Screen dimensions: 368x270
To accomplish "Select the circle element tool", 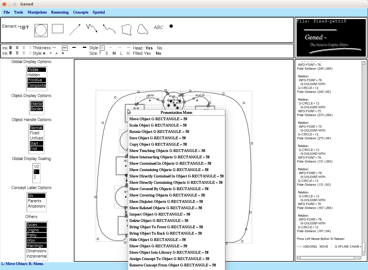I will [41, 30].
